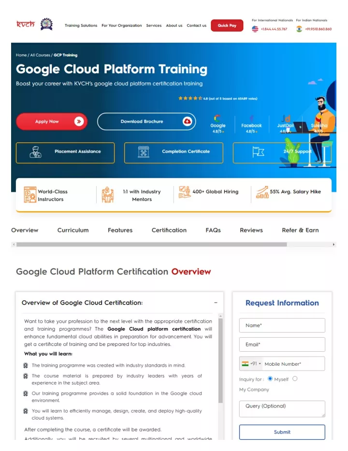Switch to the Features tab
Viewport: 348px width, 451px height.
pos(120,230)
